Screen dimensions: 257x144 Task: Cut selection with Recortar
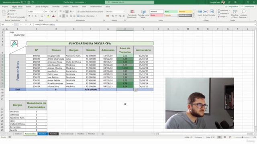click(12, 11)
